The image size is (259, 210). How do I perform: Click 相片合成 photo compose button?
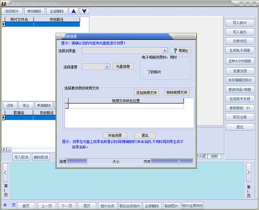coord(107,206)
